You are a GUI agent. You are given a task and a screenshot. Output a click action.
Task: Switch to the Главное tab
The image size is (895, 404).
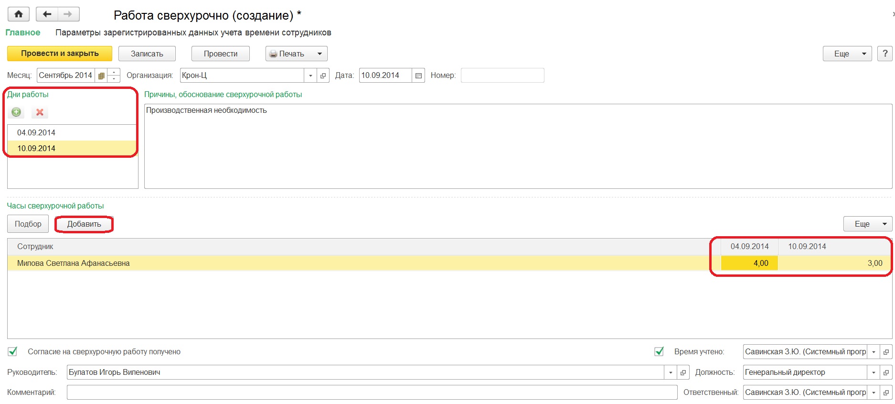coord(23,33)
